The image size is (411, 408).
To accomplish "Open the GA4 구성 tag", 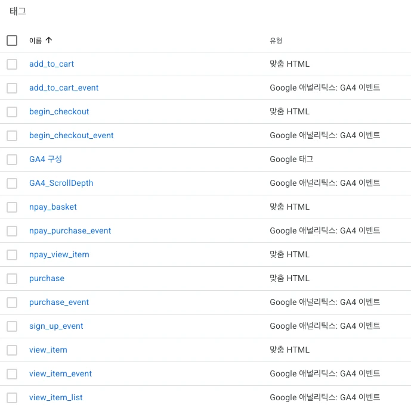I will (45, 159).
